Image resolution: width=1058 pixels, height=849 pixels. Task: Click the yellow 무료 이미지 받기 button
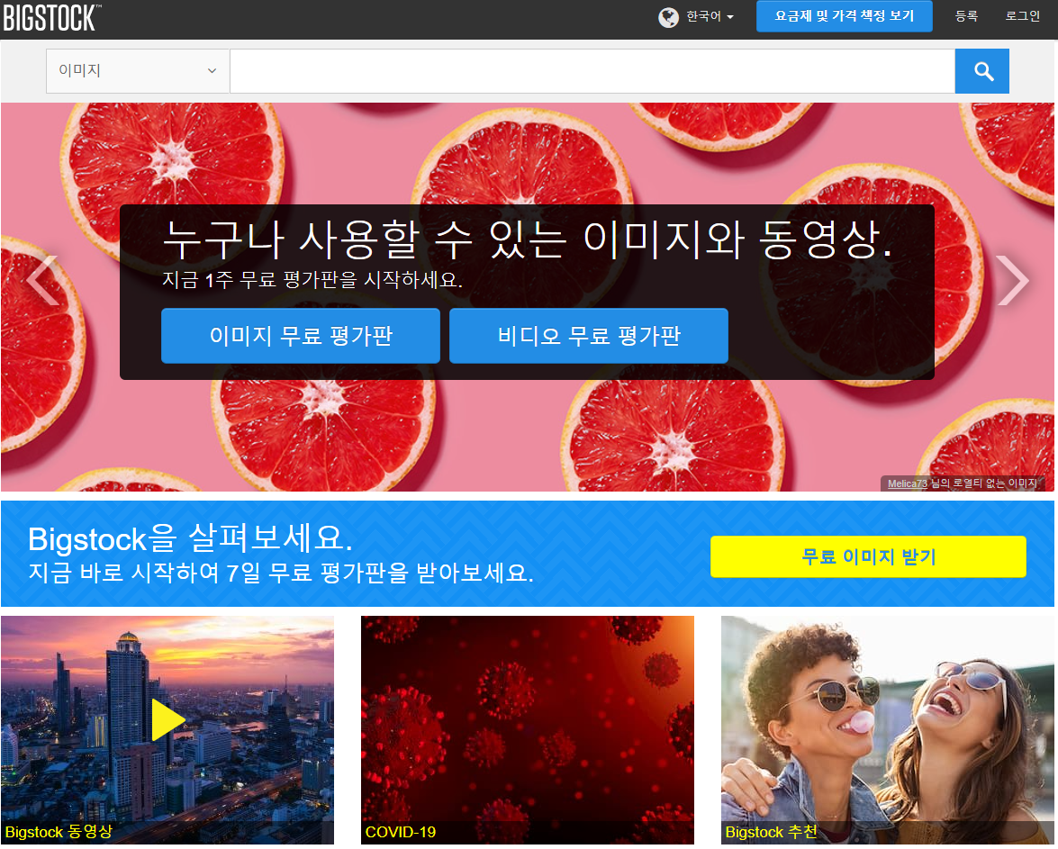(x=868, y=556)
